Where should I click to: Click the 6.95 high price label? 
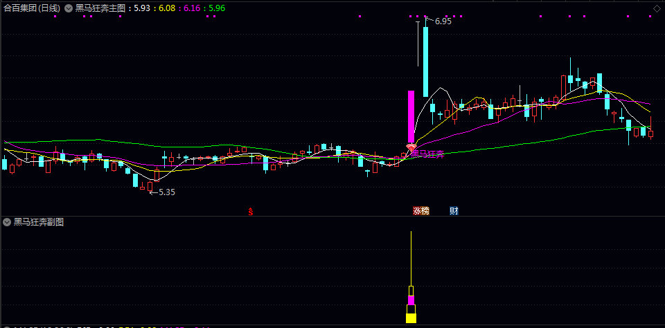click(443, 21)
